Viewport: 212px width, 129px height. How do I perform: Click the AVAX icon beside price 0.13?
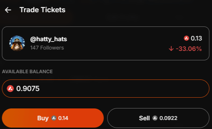[x=186, y=38]
